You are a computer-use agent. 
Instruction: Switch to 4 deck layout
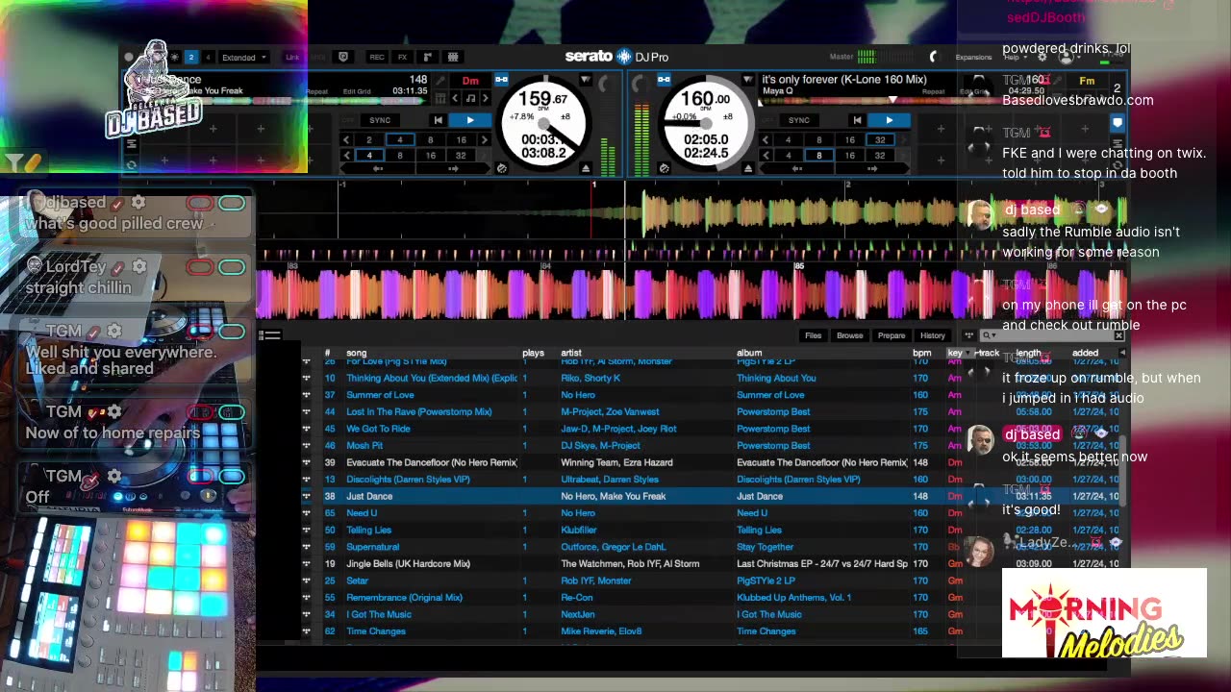[208, 58]
